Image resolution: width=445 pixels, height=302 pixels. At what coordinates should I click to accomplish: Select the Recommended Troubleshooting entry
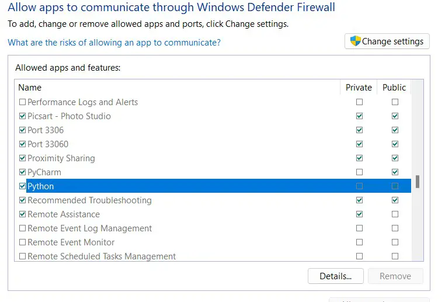89,200
